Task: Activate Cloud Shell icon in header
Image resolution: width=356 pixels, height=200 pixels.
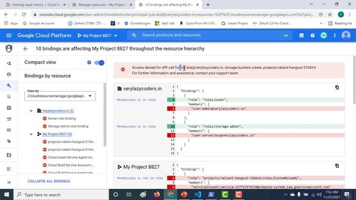Action: click(301, 36)
